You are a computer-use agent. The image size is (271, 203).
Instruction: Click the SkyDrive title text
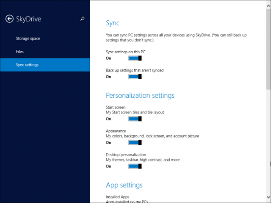point(29,19)
